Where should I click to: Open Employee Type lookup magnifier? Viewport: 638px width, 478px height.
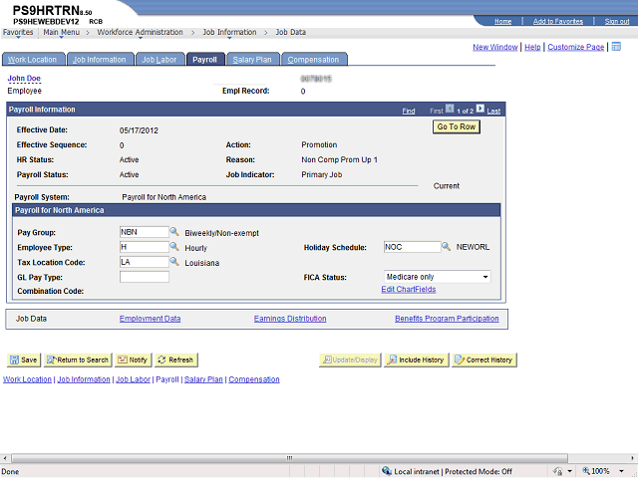point(174,247)
